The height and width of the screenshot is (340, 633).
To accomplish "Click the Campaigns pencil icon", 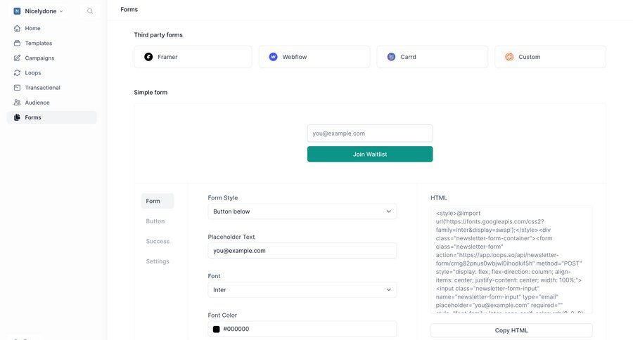I will click(18, 58).
